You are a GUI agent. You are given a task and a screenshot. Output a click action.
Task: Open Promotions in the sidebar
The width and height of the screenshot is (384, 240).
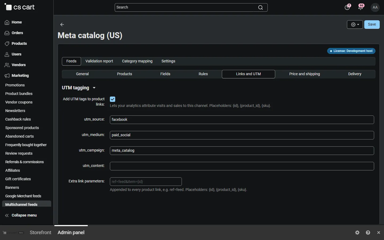(x=15, y=85)
